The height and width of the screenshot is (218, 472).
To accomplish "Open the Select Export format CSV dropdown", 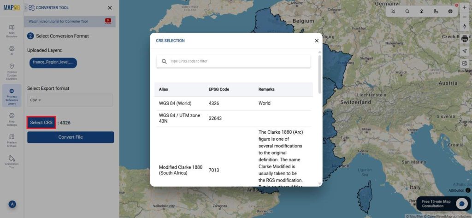I will click(x=70, y=100).
